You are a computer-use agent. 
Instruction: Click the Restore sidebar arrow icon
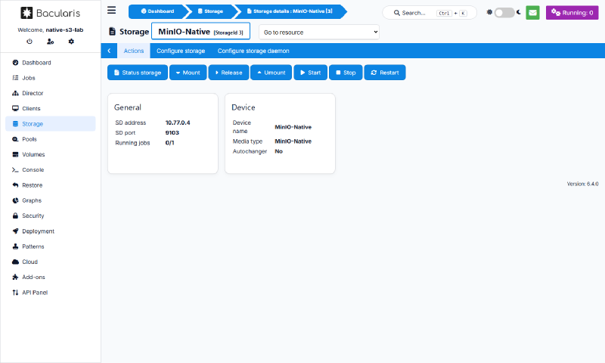tap(15, 185)
